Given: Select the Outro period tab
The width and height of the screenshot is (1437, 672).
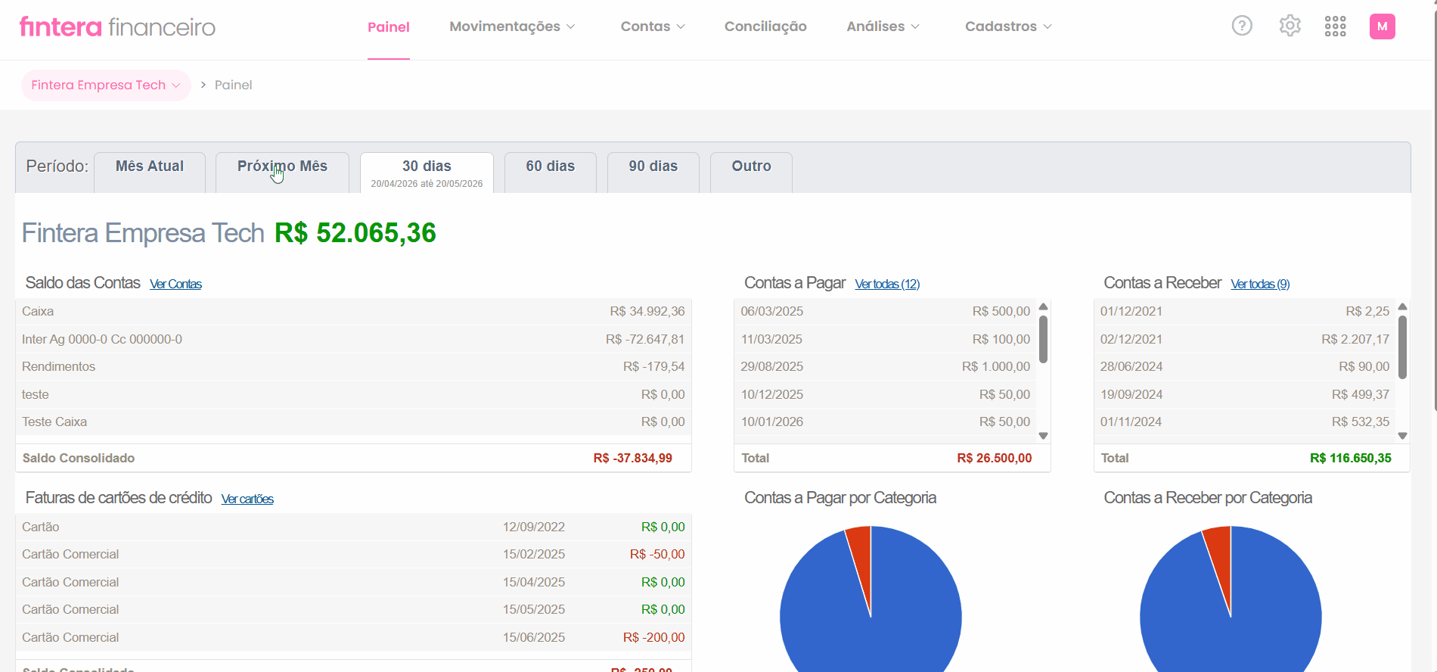Looking at the screenshot, I should pos(751,173).
